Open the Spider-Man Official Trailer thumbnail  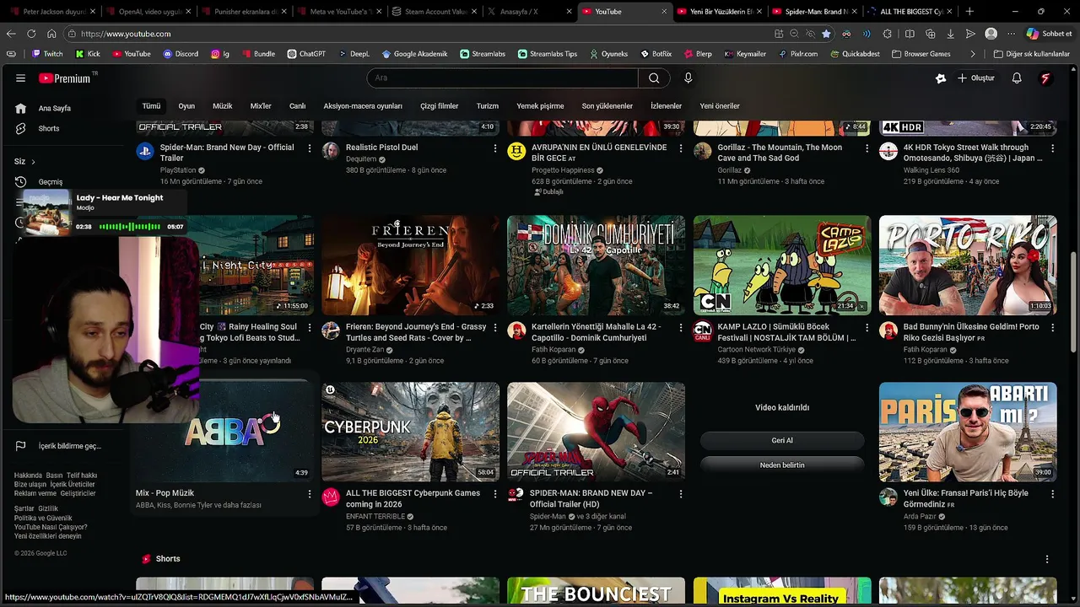click(596, 432)
